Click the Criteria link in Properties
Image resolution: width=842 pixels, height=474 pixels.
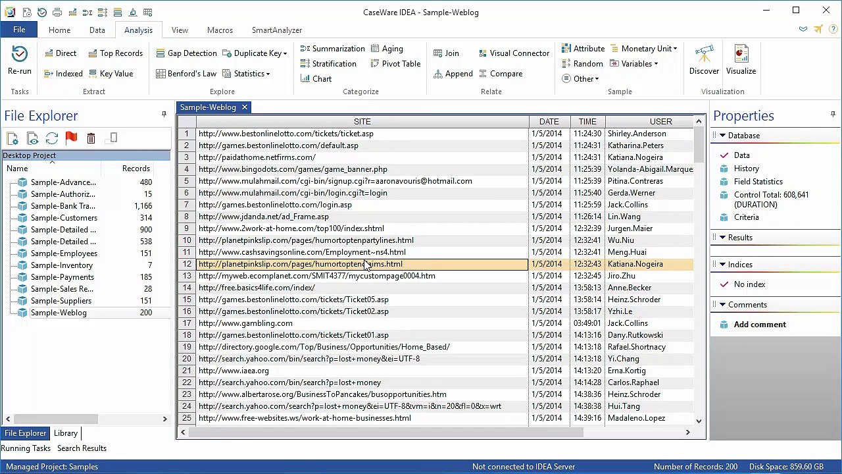pyautogui.click(x=747, y=217)
